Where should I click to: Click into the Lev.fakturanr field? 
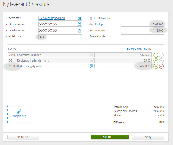click(60, 37)
